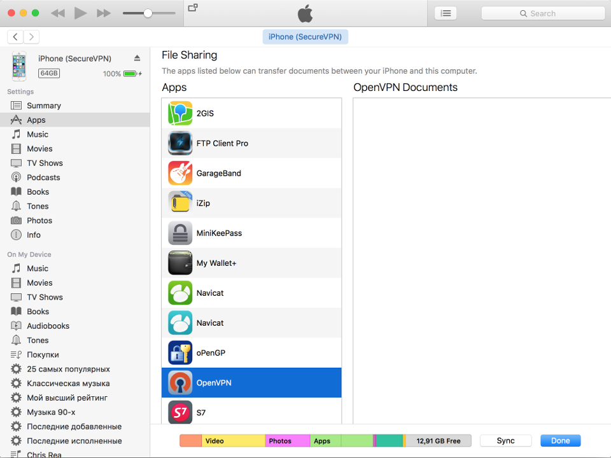611x458 pixels.
Task: Open Podcasts in sidebar
Action: (75, 177)
